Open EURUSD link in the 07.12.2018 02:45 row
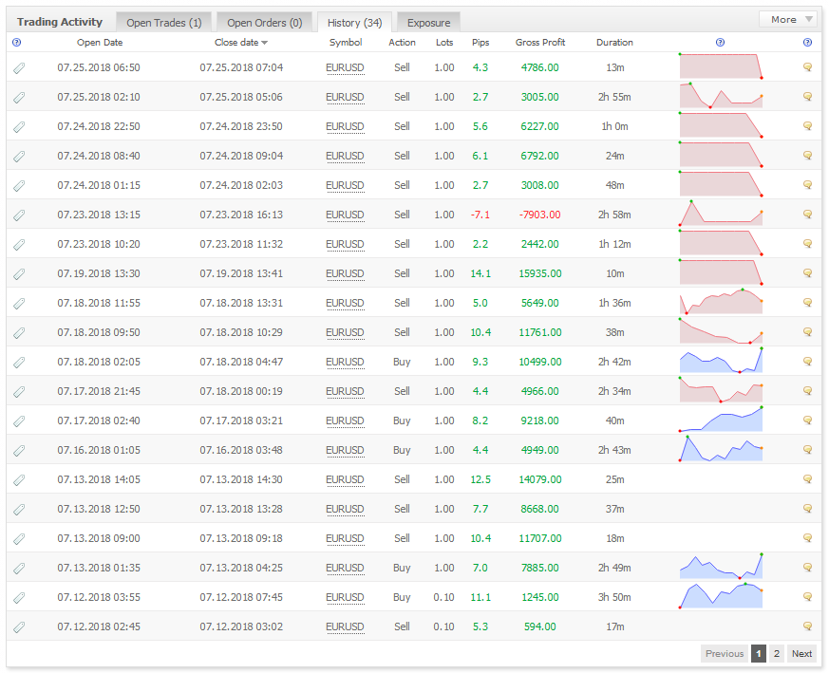The width and height of the screenshot is (829, 673). pyautogui.click(x=345, y=626)
